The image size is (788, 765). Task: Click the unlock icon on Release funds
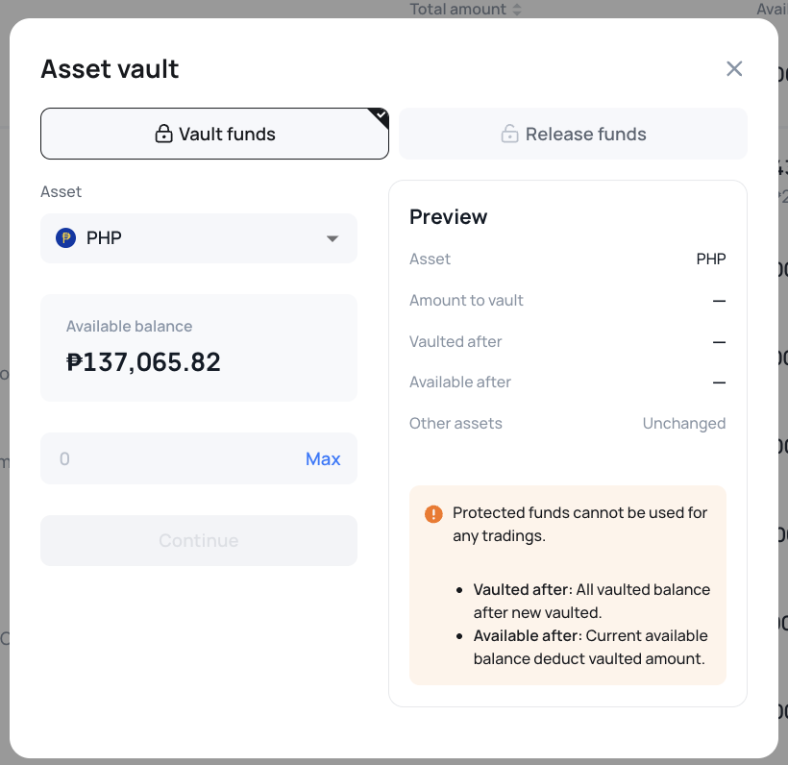[509, 134]
